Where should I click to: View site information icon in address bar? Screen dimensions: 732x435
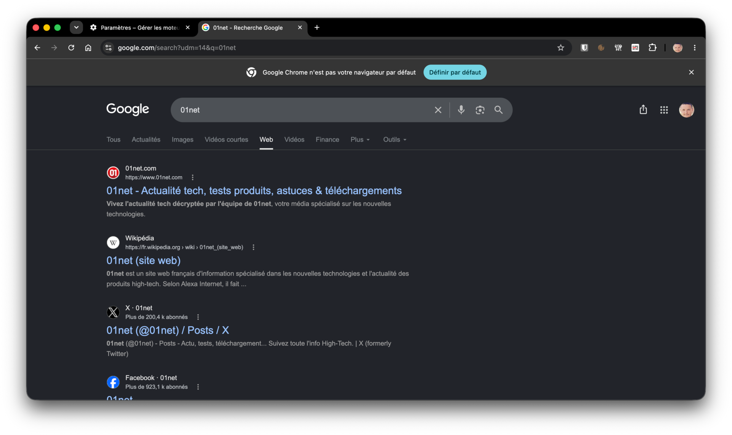point(109,48)
